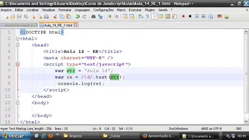Toggle synchronized vertical scrolling icon
The image size is (249, 140).
point(125,16)
